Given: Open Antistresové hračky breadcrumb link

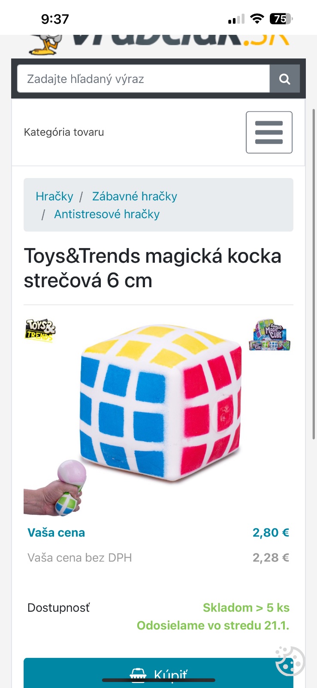Looking at the screenshot, I should click(107, 214).
